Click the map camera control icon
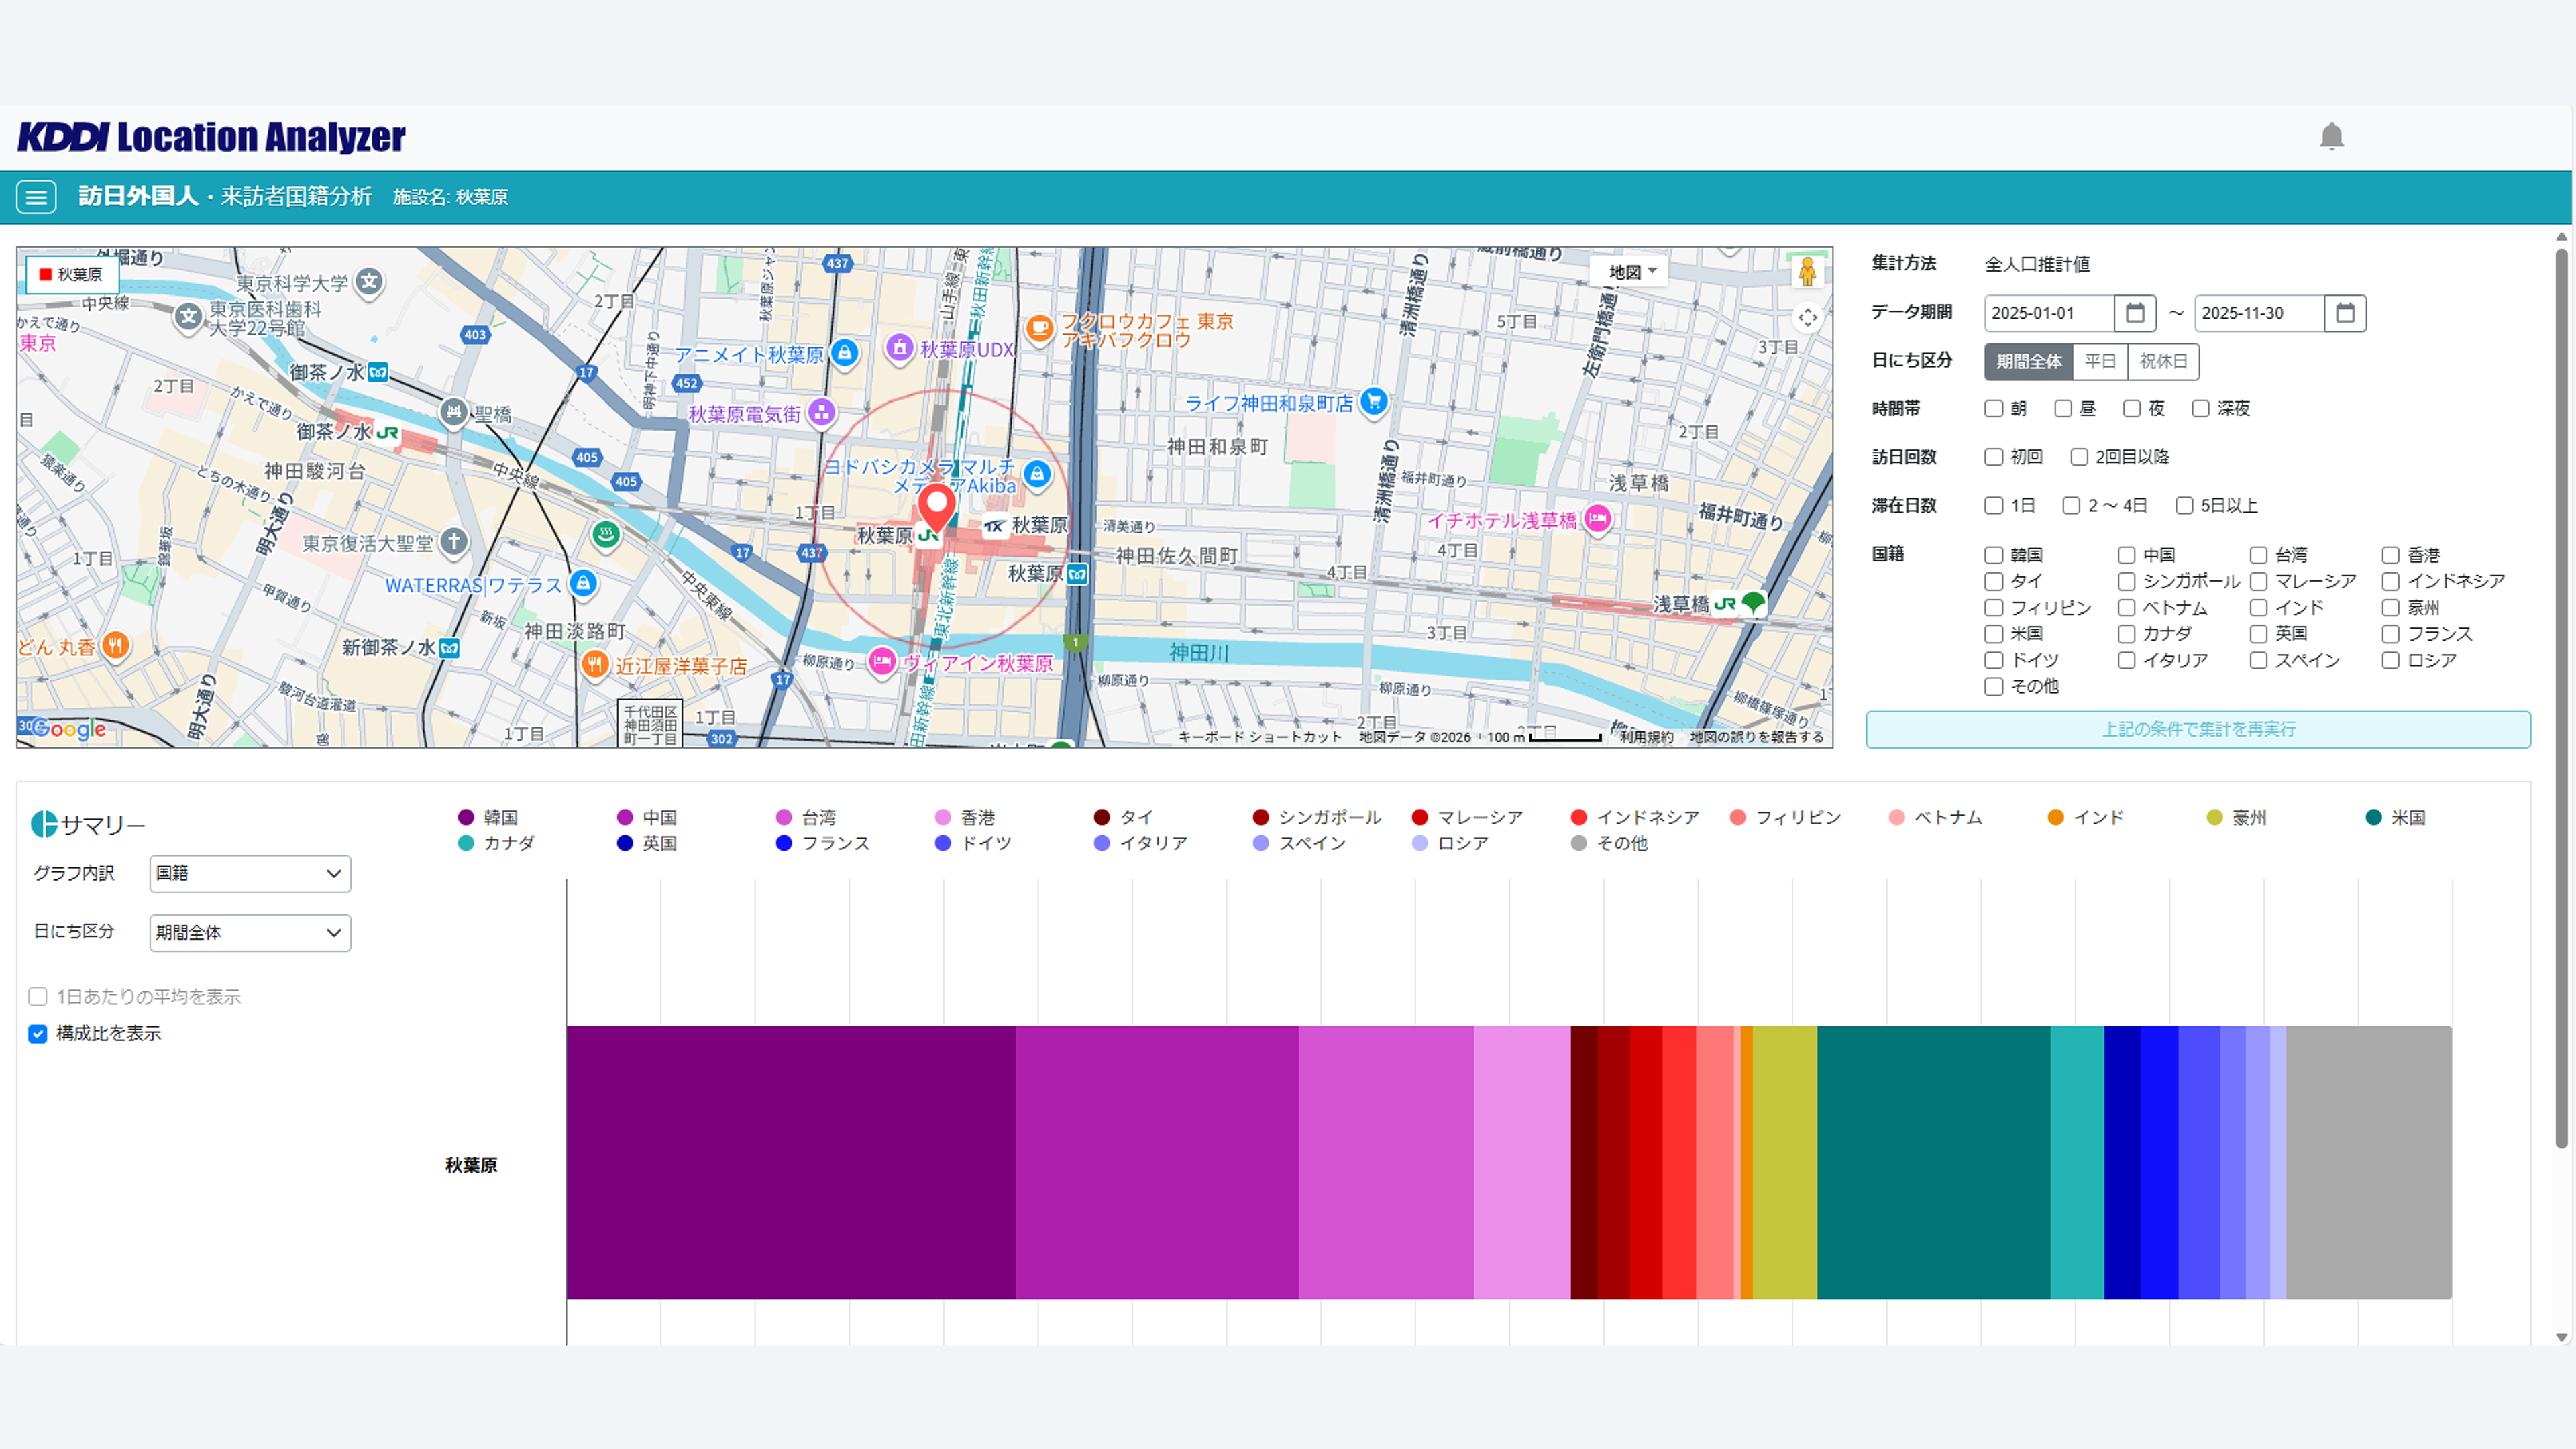 click(x=1807, y=318)
